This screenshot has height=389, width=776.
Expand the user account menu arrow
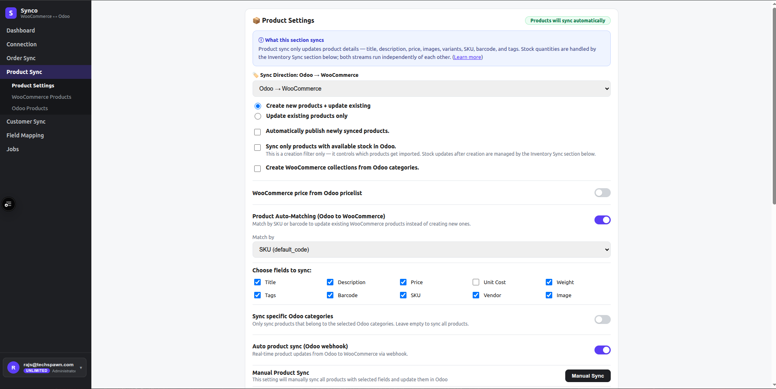tap(81, 368)
